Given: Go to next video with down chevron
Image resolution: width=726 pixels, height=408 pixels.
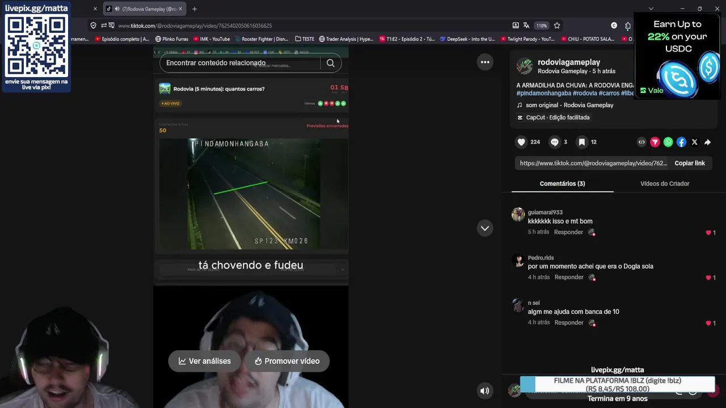Looking at the screenshot, I should (485, 228).
